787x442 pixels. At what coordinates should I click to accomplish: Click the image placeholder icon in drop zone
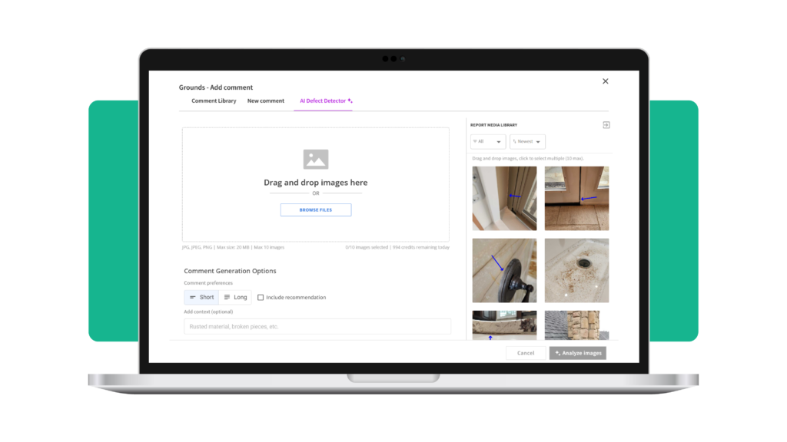[315, 159]
